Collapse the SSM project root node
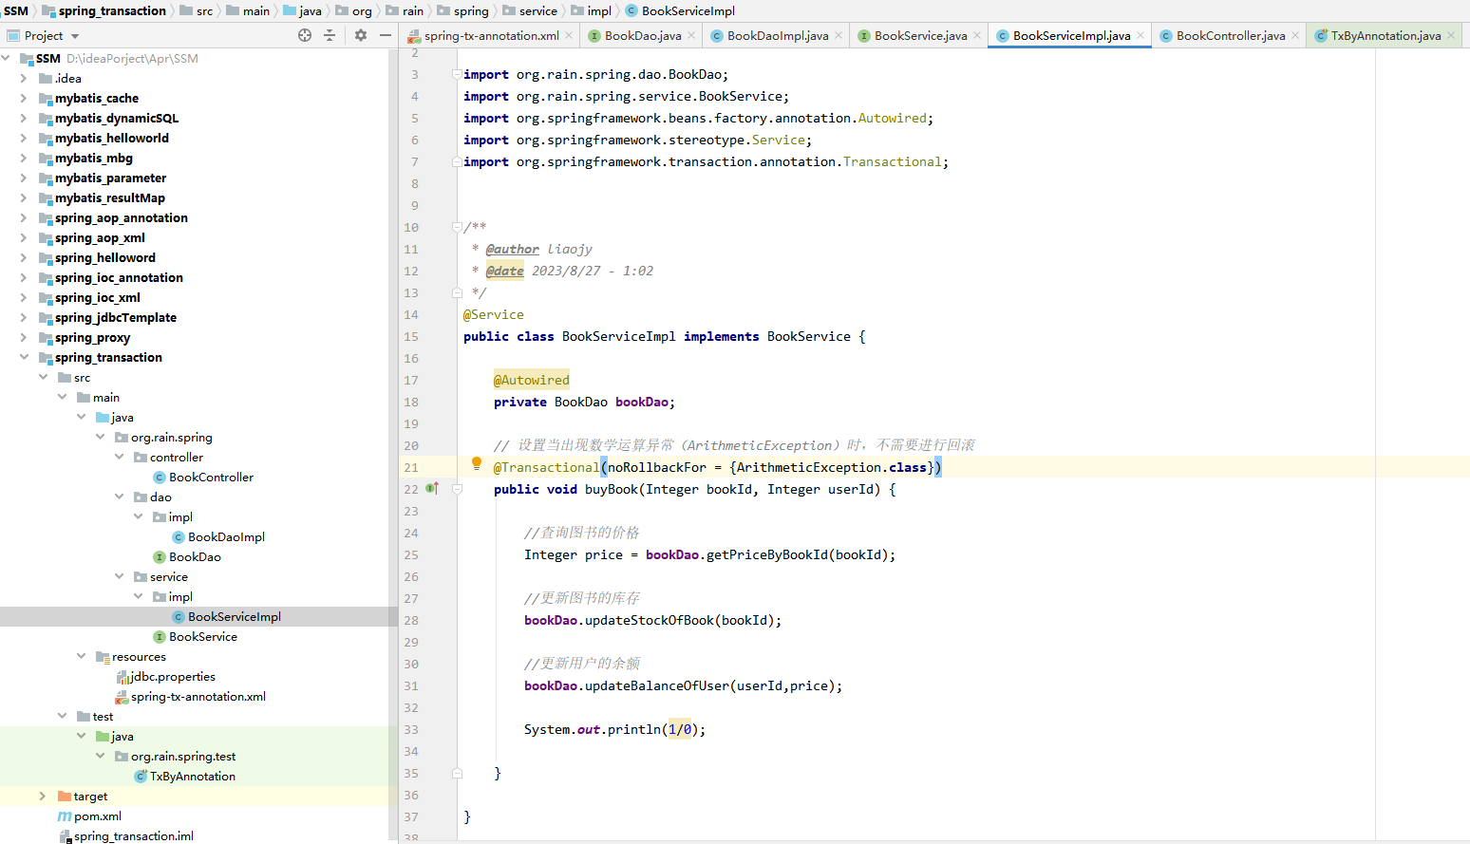Image resolution: width=1470 pixels, height=844 pixels. tap(7, 59)
